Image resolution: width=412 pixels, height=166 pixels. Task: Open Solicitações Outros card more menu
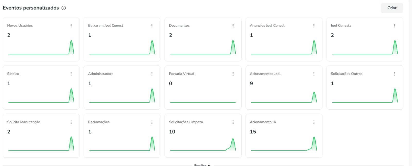tap(395, 74)
